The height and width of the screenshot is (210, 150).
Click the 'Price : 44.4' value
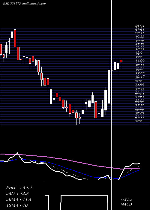[x=19, y=187]
